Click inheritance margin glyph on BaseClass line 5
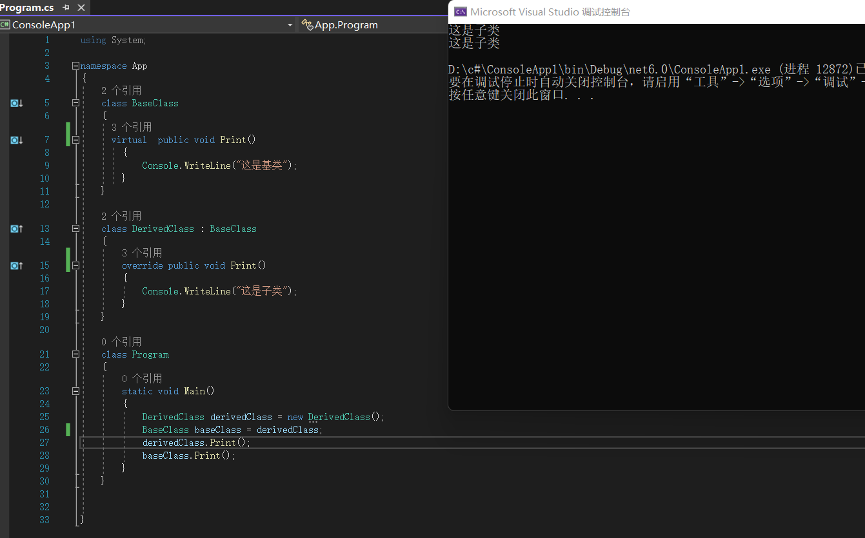 (x=17, y=103)
